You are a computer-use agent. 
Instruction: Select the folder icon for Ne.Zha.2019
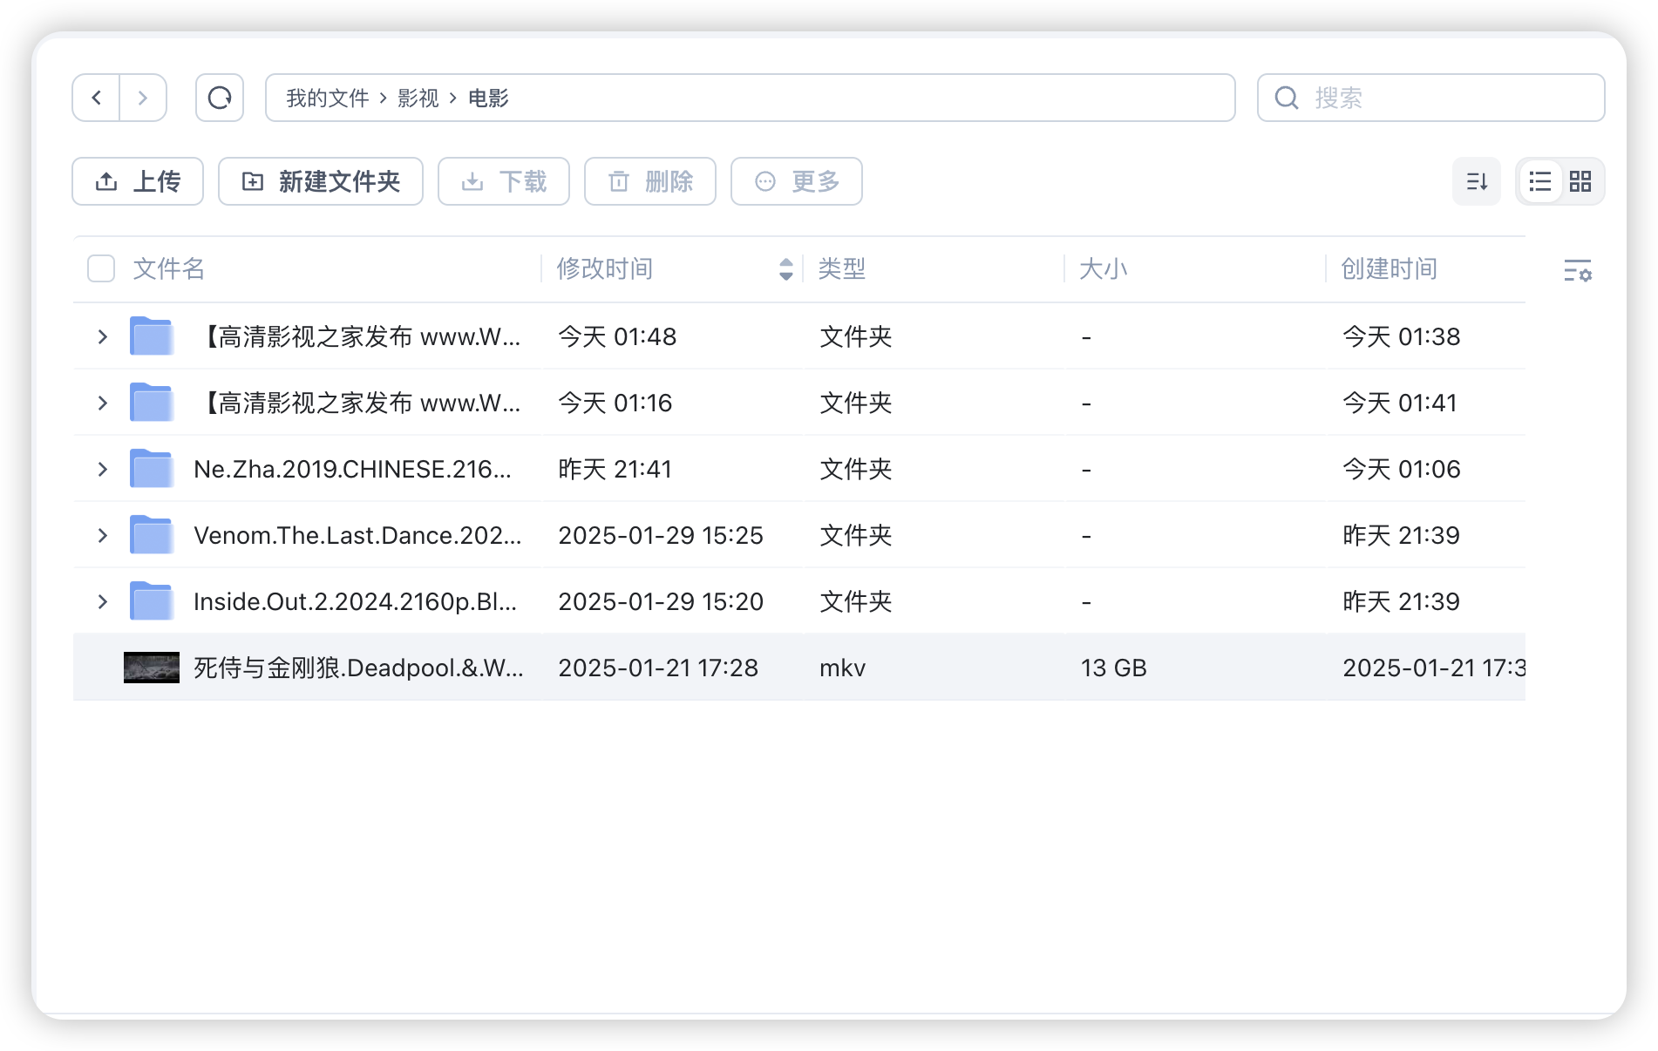pyautogui.click(x=152, y=469)
